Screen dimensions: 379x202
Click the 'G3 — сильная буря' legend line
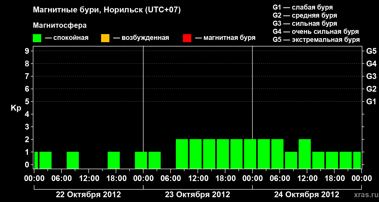pyautogui.click(x=305, y=23)
